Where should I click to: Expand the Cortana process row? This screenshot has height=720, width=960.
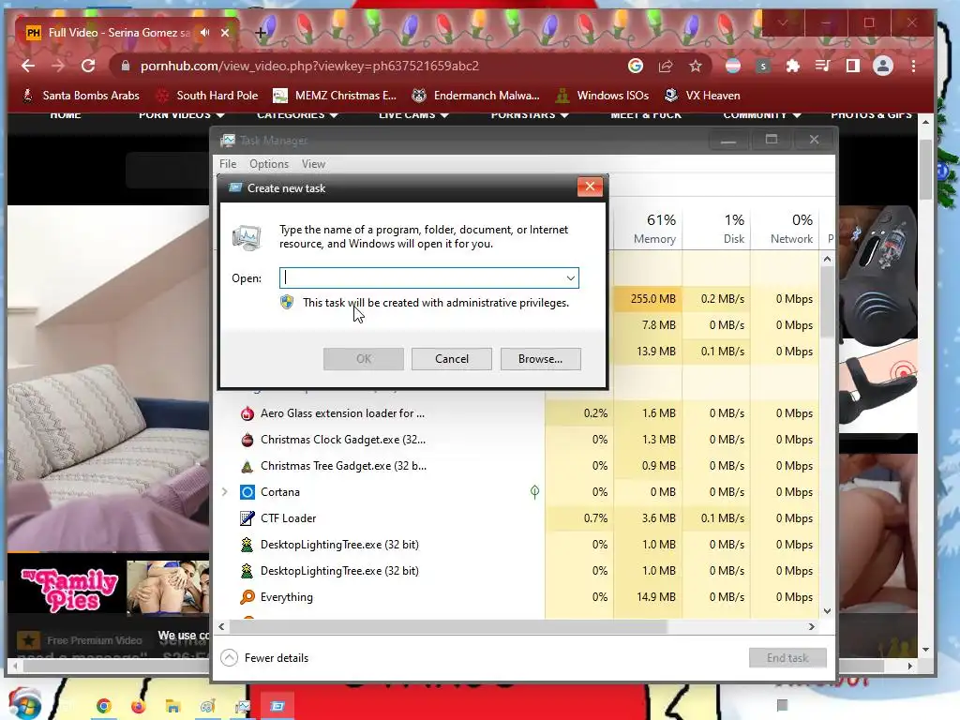coord(224,492)
